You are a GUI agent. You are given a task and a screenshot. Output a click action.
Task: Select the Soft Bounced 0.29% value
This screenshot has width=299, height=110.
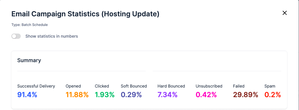point(131,95)
